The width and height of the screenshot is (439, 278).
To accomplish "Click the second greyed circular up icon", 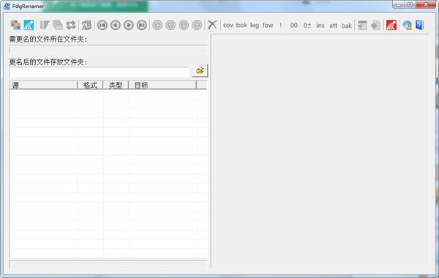I will pos(170,25).
